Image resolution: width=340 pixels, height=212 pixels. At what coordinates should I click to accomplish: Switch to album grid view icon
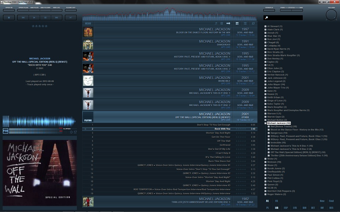point(237,23)
